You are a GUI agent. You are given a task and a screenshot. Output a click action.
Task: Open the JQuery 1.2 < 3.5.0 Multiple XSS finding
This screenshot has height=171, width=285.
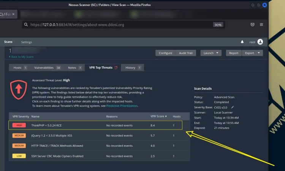pos(99,136)
